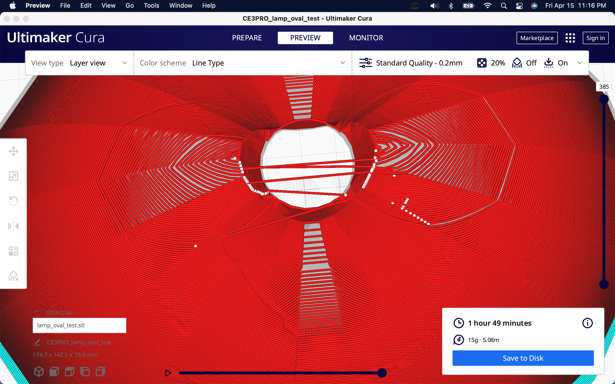The image size is (615, 384).
Task: Expand the print settings panel chevron
Action: click(x=580, y=63)
